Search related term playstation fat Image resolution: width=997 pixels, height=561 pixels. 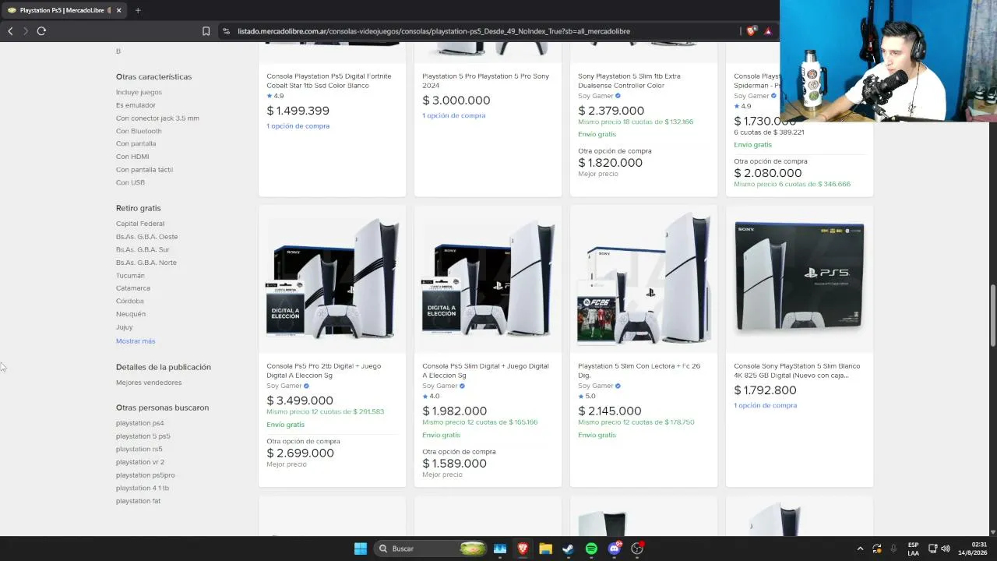coord(139,501)
